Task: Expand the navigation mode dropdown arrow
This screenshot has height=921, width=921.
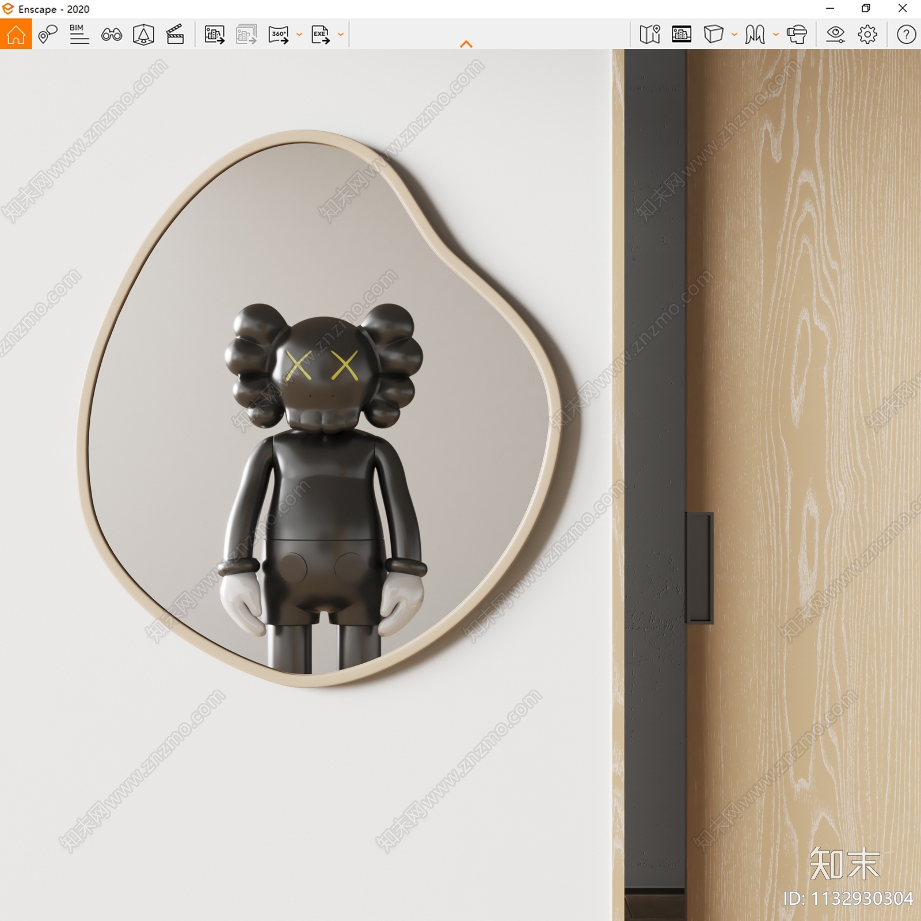Action: (776, 35)
